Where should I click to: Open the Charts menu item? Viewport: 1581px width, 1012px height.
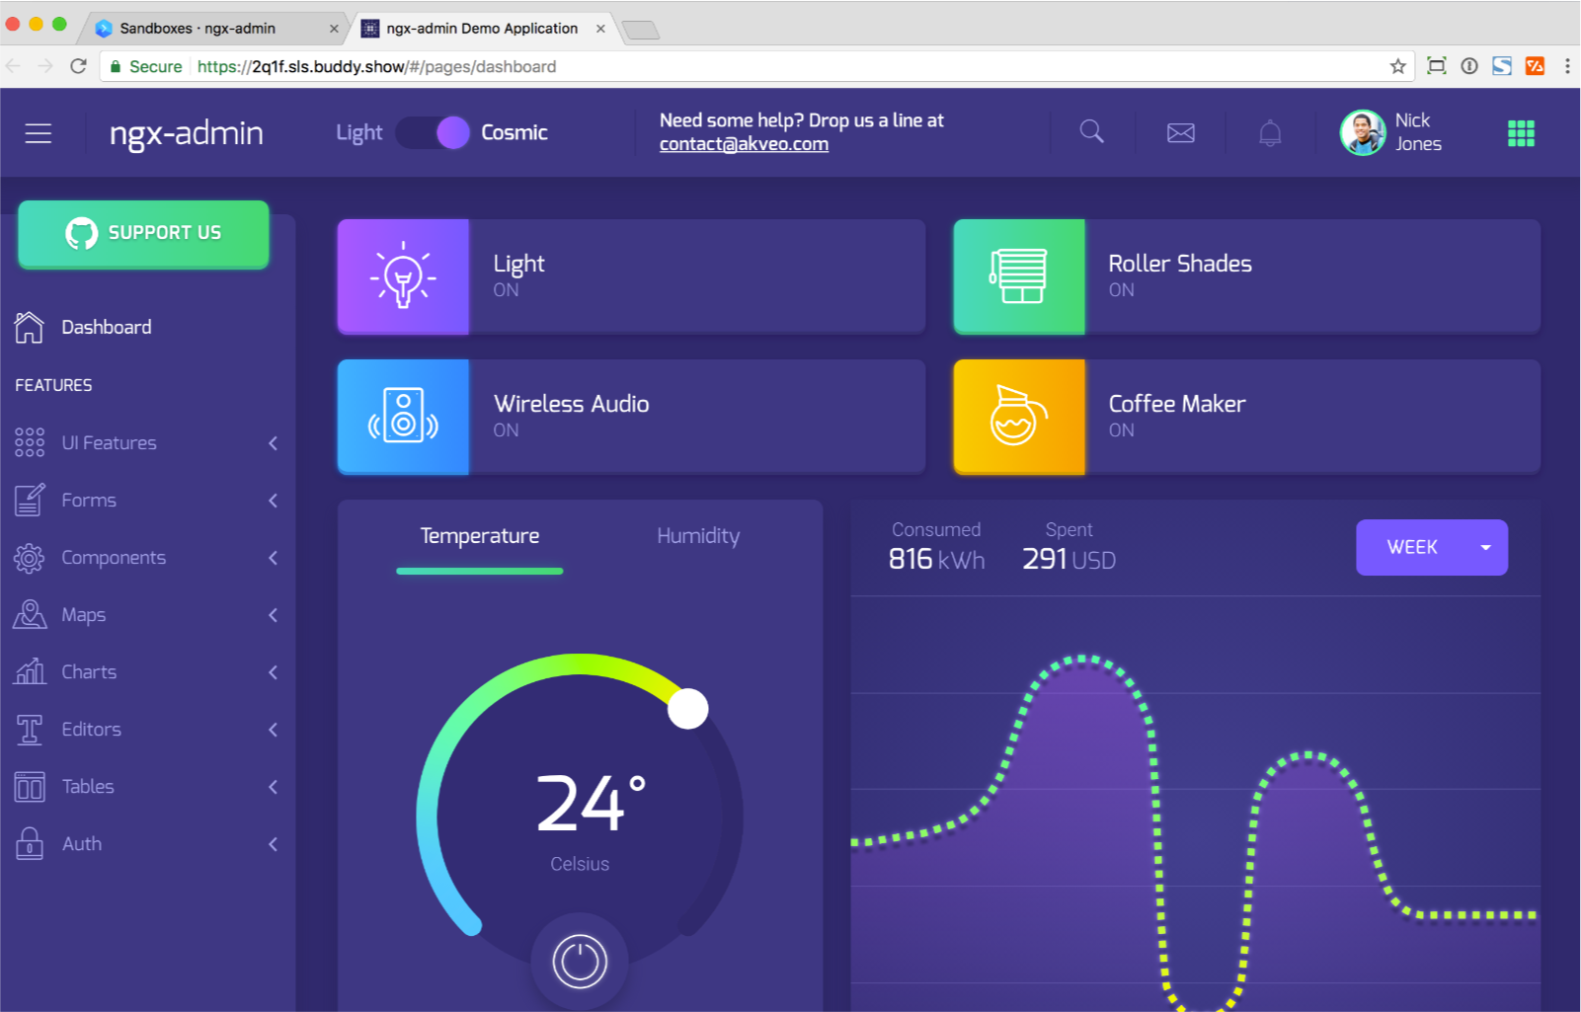(148, 672)
